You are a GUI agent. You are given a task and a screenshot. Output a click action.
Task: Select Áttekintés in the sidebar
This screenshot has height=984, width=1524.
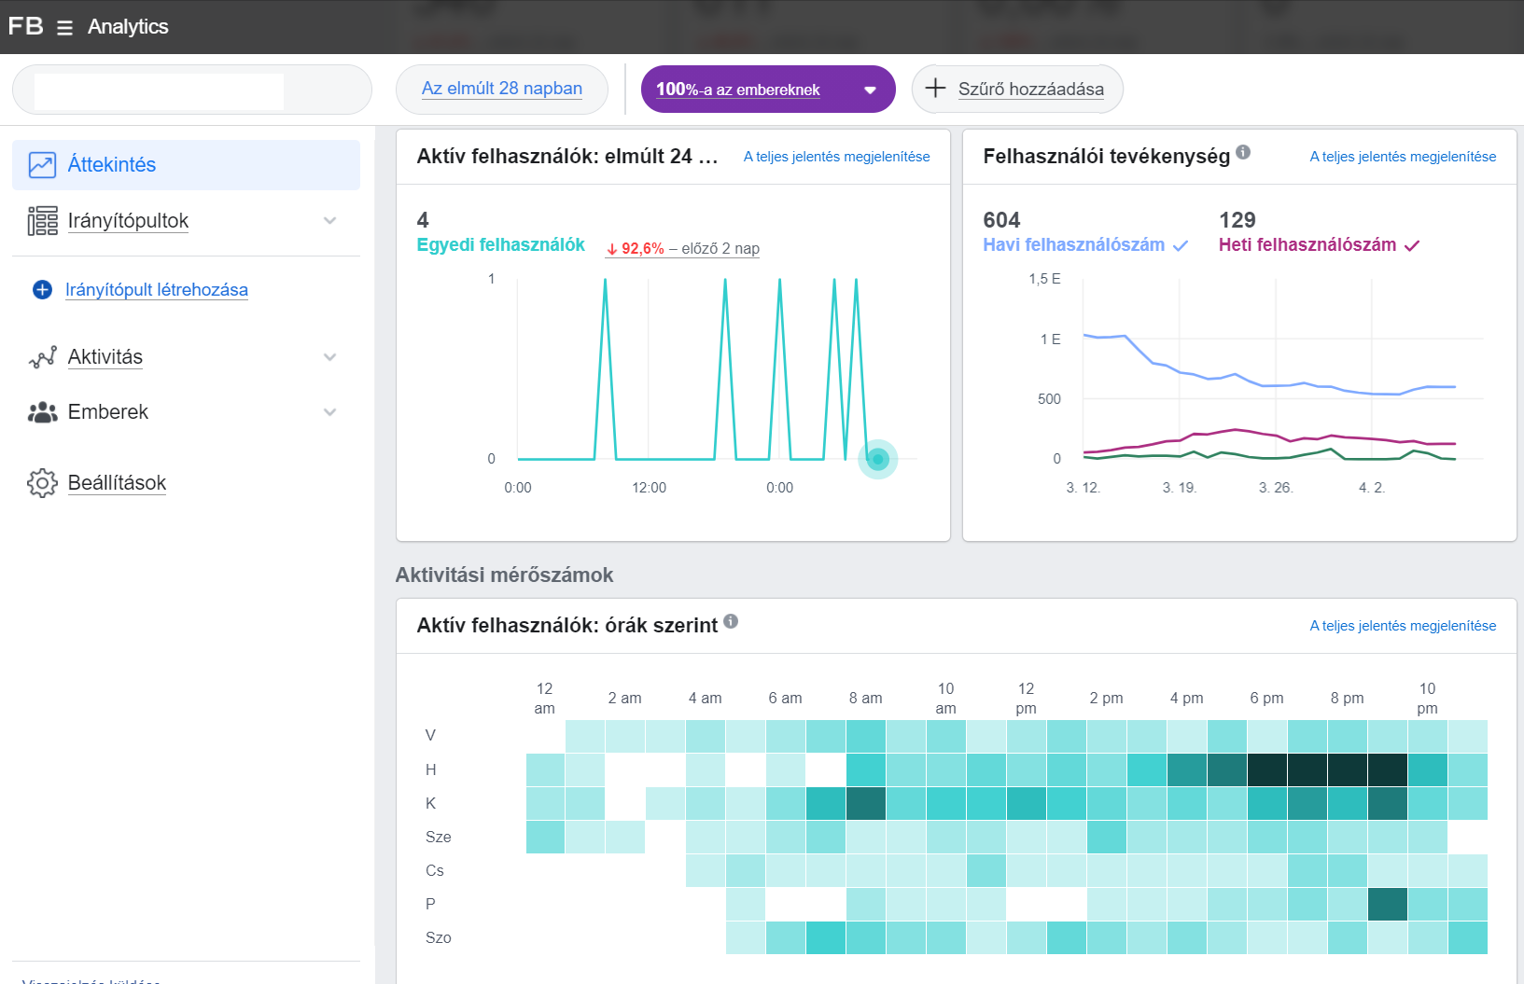pyautogui.click(x=186, y=165)
